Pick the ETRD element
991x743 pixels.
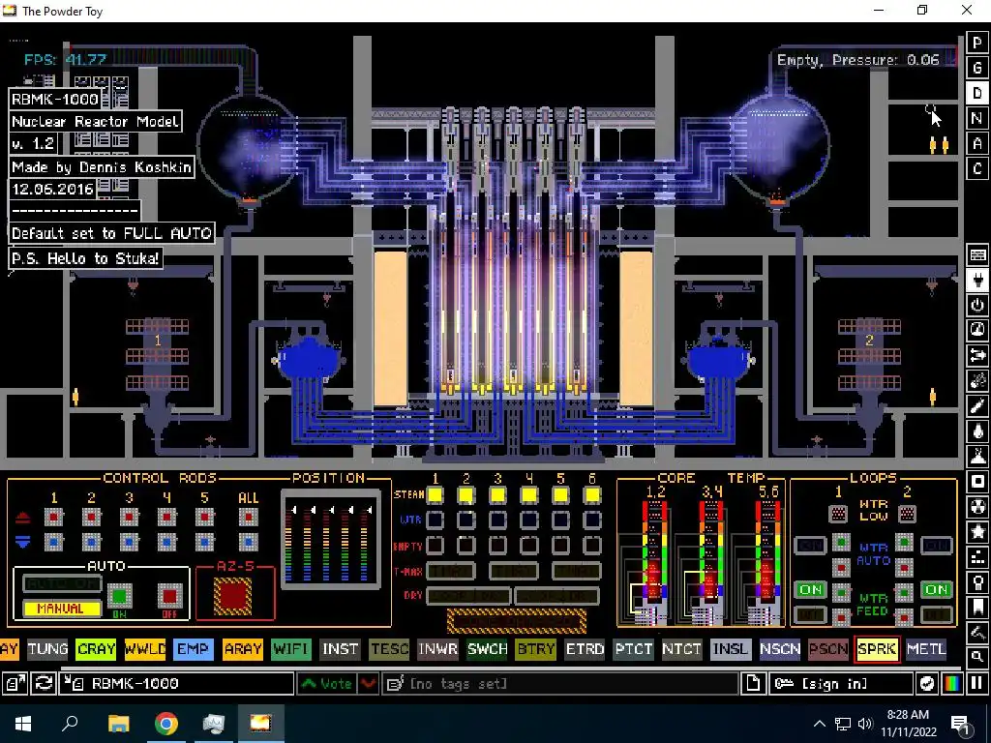(x=585, y=649)
